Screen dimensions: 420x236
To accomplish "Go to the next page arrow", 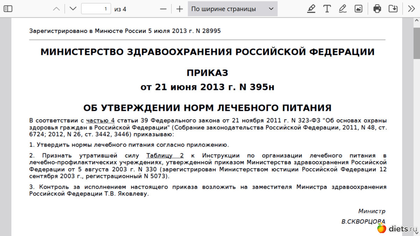I will tap(73, 9).
